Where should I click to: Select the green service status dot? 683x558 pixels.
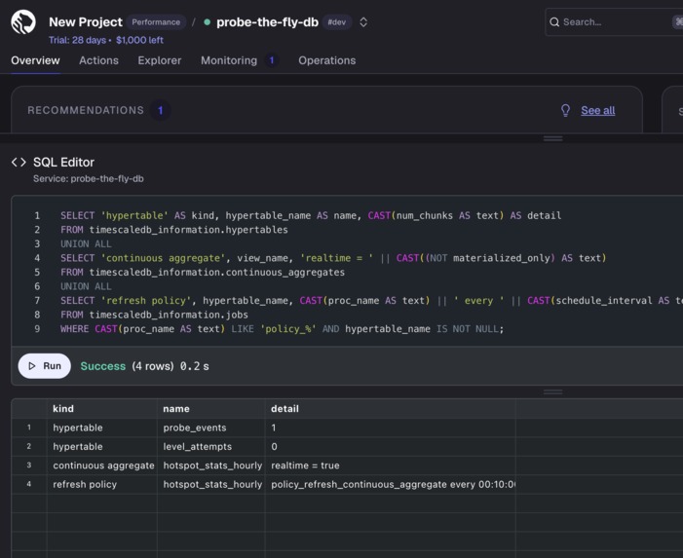pyautogui.click(x=208, y=22)
